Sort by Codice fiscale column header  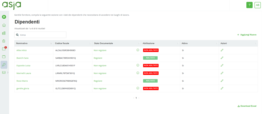tap(62, 43)
